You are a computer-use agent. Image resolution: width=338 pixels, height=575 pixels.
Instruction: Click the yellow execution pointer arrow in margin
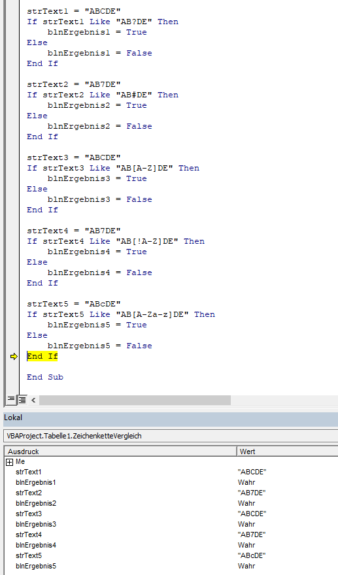[x=14, y=356]
